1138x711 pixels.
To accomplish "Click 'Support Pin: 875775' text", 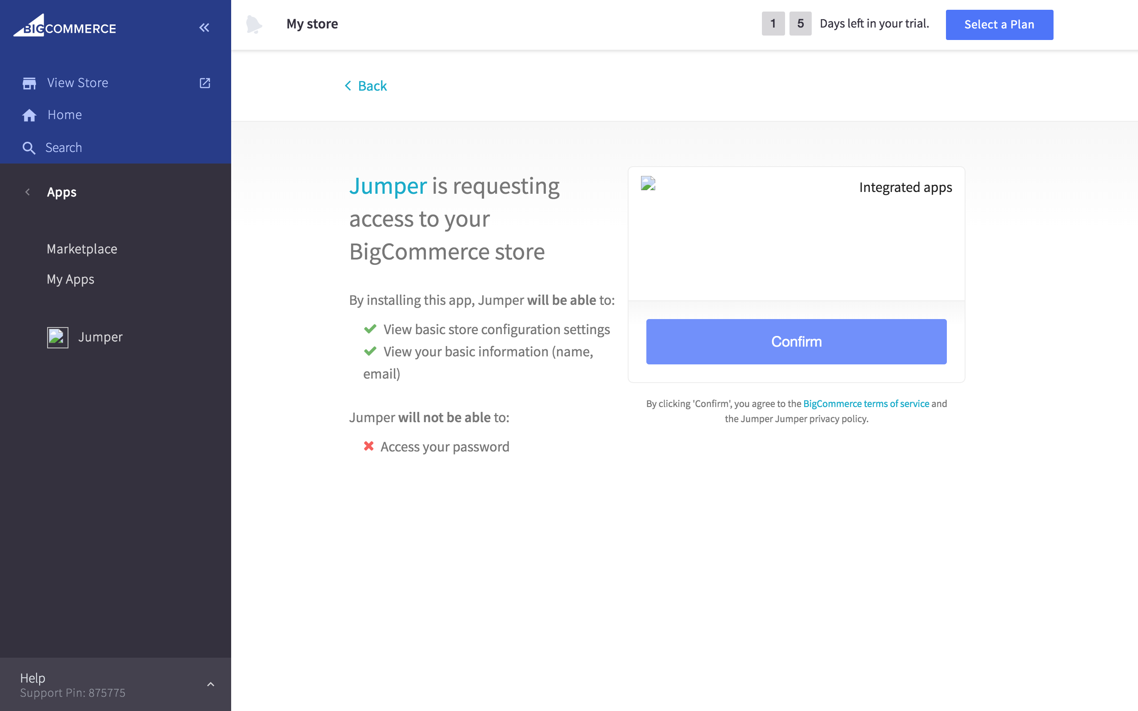I will [73, 693].
